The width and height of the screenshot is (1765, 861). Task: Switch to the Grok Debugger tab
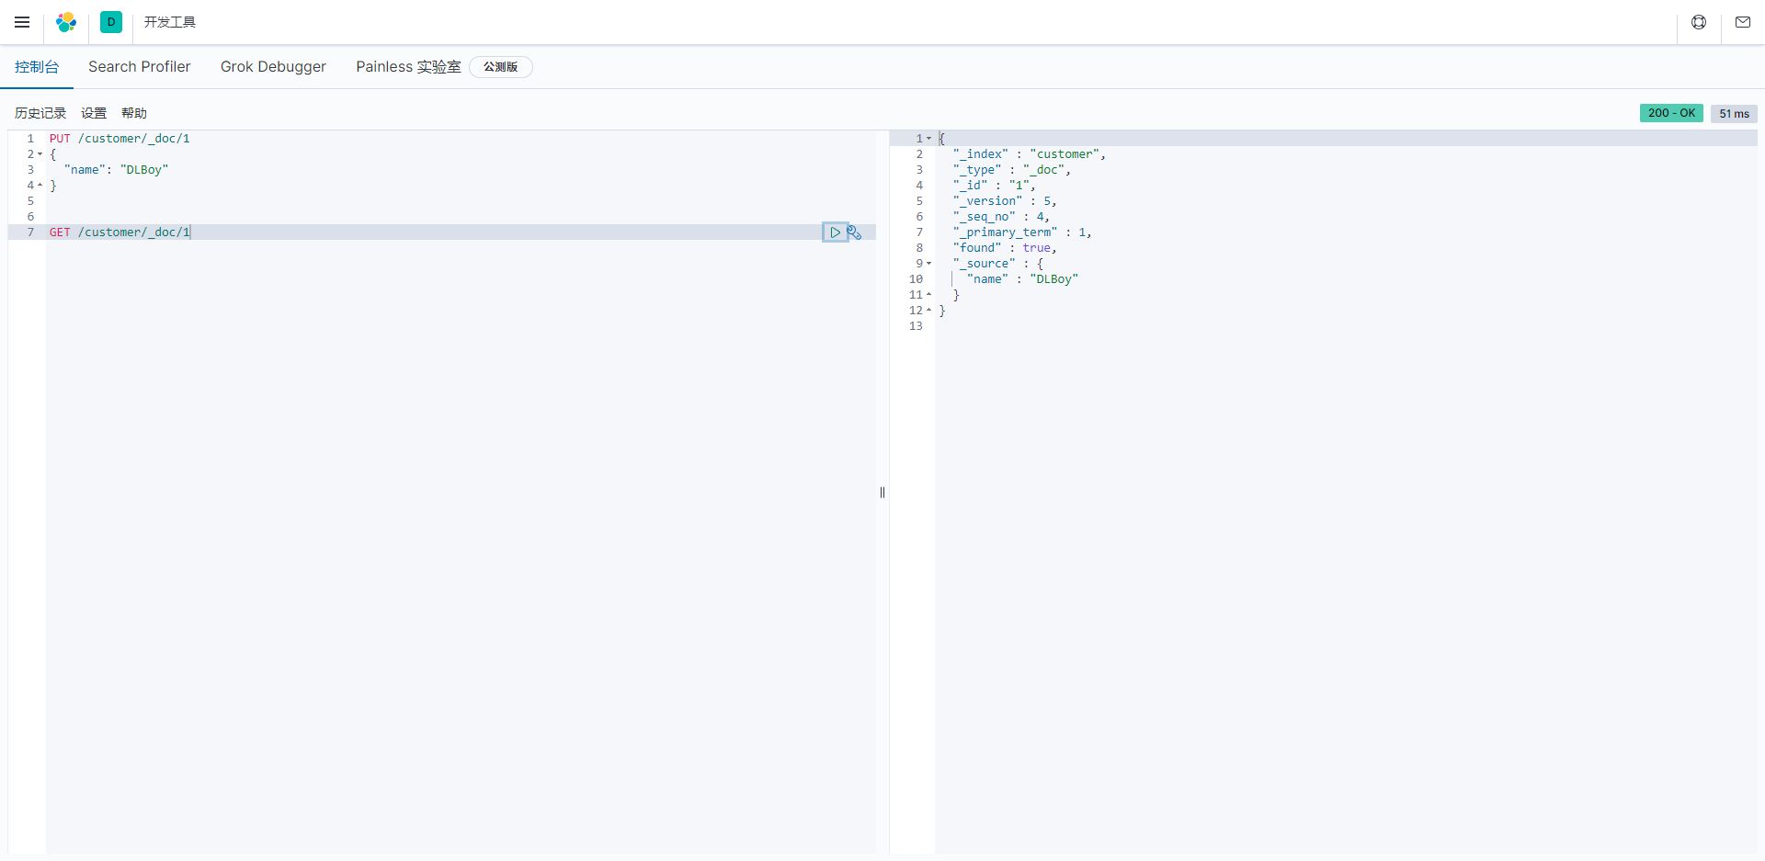tap(273, 67)
